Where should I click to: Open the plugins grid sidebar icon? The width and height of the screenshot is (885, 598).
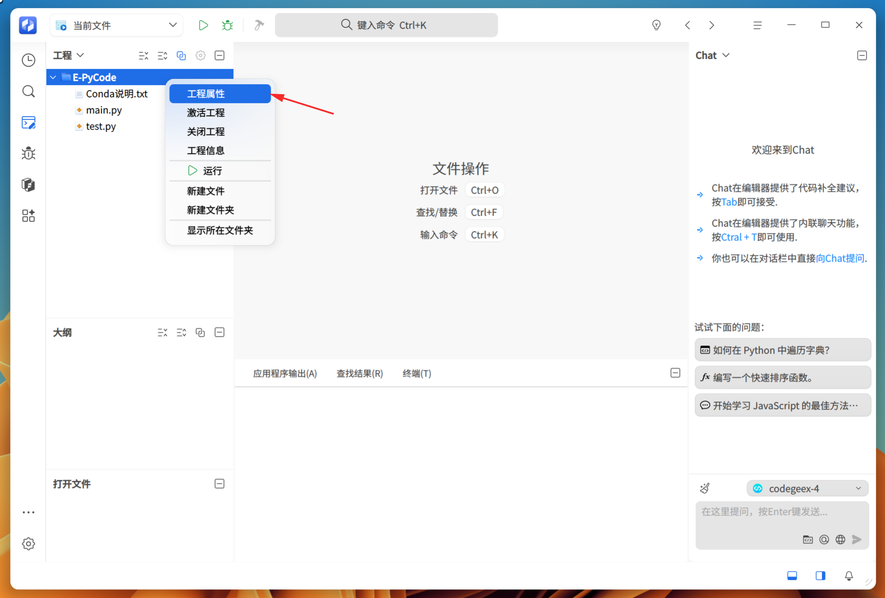28,216
